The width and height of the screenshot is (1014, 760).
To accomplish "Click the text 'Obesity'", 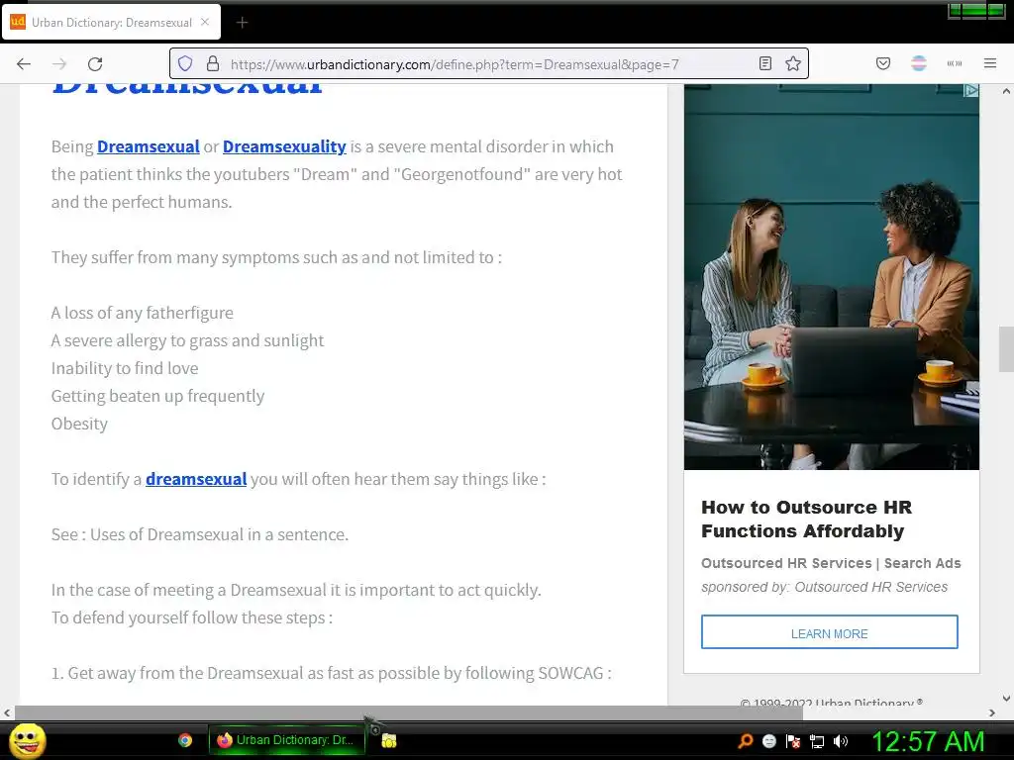I will [79, 424].
